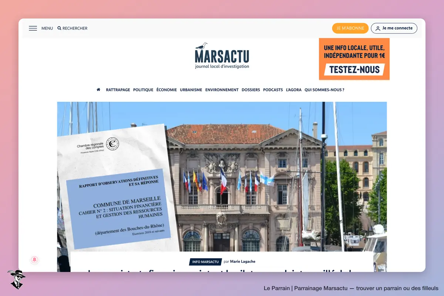Viewport: 444px width, 296px height.
Task: Open the hamburger menu icon
Action: coord(33,28)
